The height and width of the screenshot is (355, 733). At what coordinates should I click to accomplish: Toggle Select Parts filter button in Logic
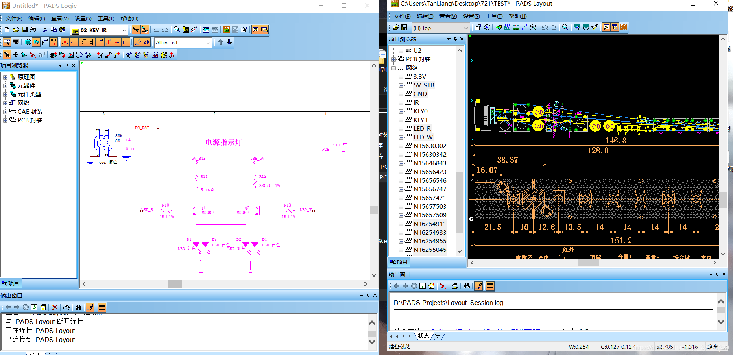[x=28, y=42]
